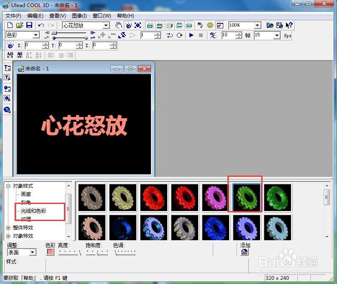Click on the 饱和度 slider

[x=97, y=252]
